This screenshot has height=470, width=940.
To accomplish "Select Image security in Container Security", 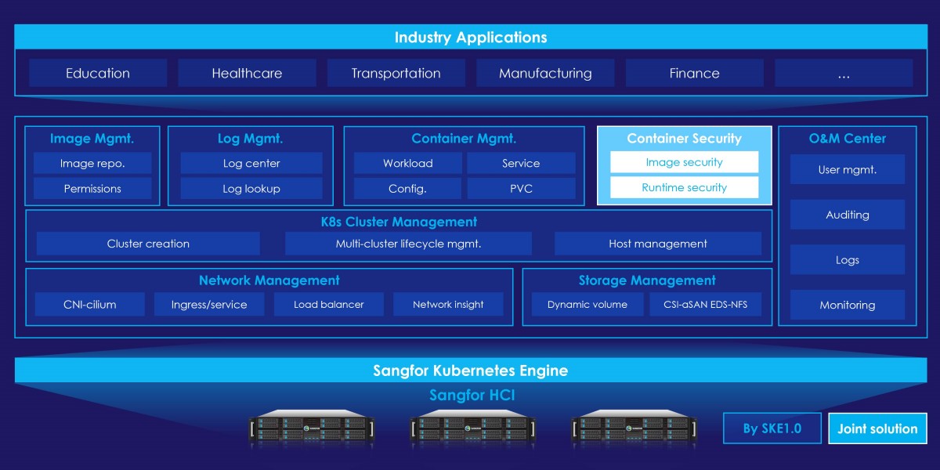I will click(x=684, y=162).
